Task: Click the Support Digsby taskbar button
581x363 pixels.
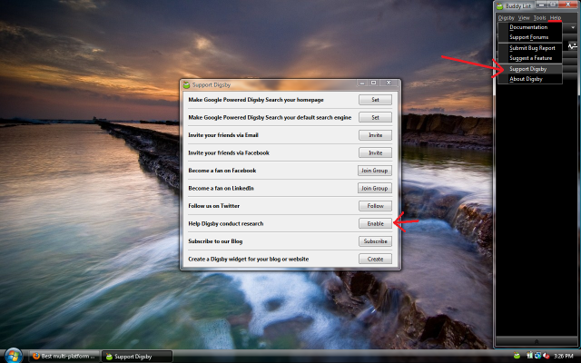Action: [x=137, y=357]
